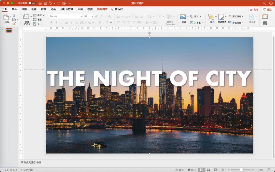275x172 pixels.
Task: Toggle underline formatting
Action: point(61,23)
